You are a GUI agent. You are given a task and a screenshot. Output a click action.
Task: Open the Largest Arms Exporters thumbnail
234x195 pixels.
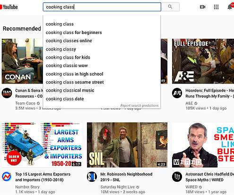[42, 145]
